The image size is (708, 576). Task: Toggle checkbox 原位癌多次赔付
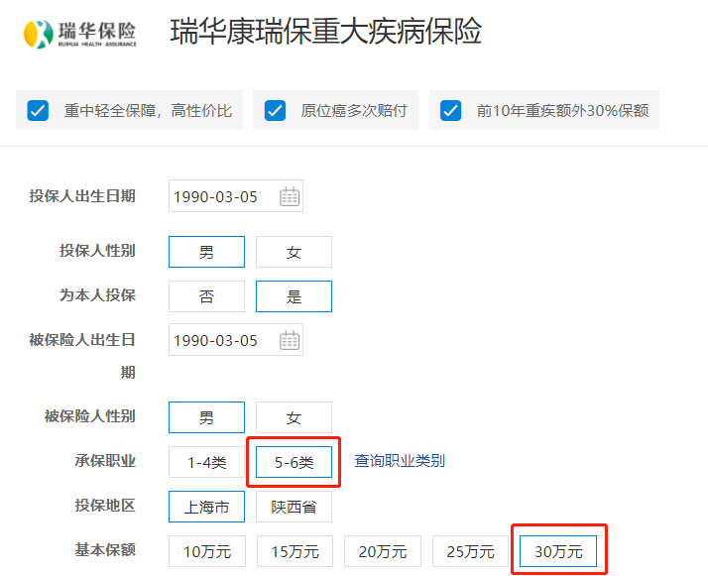(275, 111)
